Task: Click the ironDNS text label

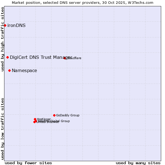Action: (x=16, y=26)
